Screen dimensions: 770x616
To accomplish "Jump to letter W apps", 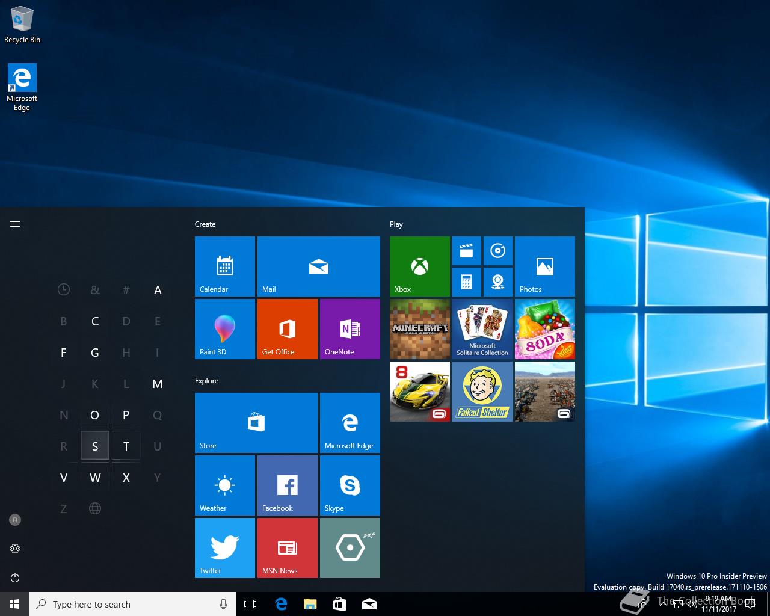I will click(x=95, y=478).
